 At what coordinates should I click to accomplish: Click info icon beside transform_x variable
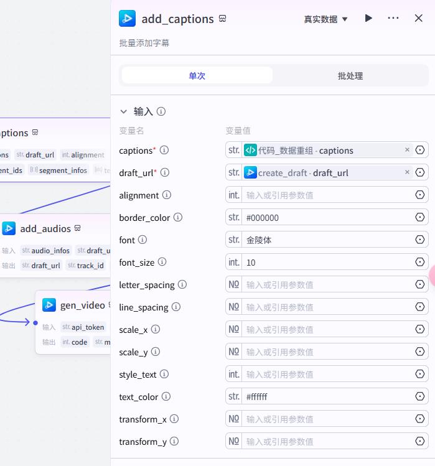[174, 419]
